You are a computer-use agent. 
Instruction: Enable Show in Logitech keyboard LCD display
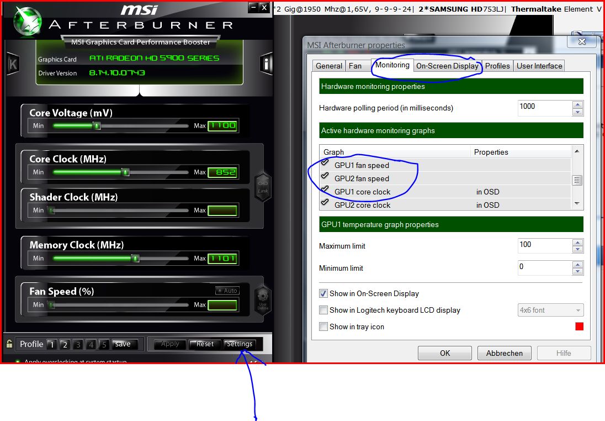click(323, 310)
